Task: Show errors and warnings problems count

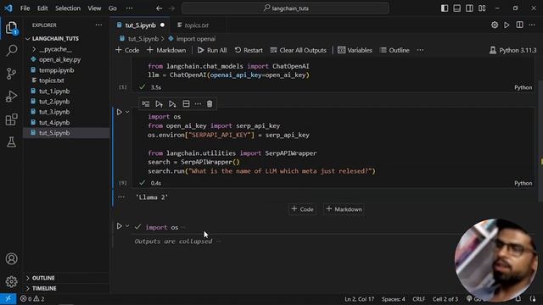Action: pos(32,299)
